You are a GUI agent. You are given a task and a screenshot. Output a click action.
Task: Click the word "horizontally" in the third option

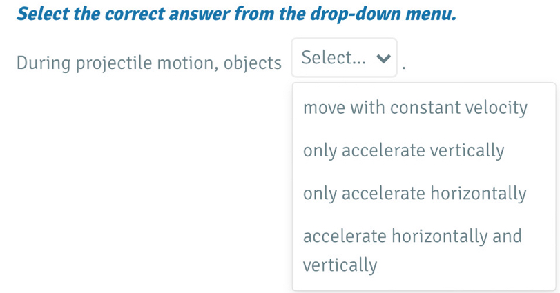pos(479,193)
